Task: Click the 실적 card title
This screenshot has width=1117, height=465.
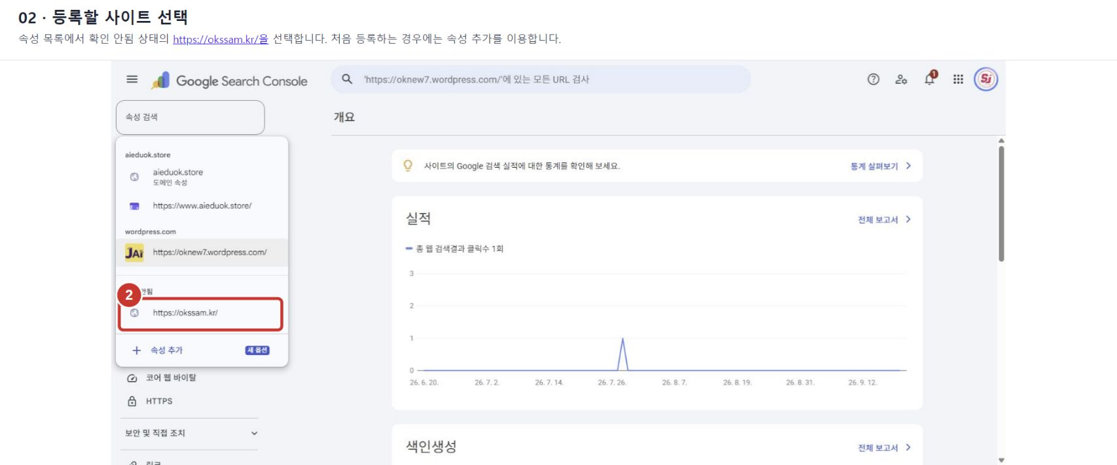Action: coord(418,219)
